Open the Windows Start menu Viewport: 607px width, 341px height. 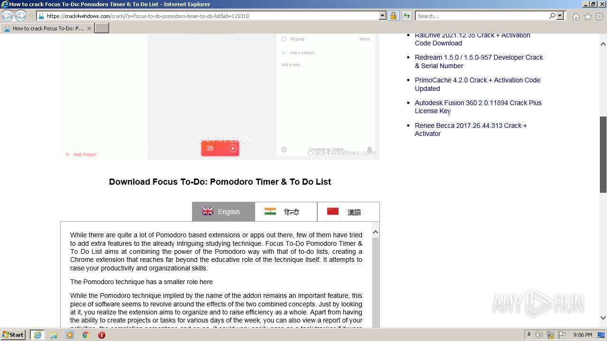click(13, 335)
